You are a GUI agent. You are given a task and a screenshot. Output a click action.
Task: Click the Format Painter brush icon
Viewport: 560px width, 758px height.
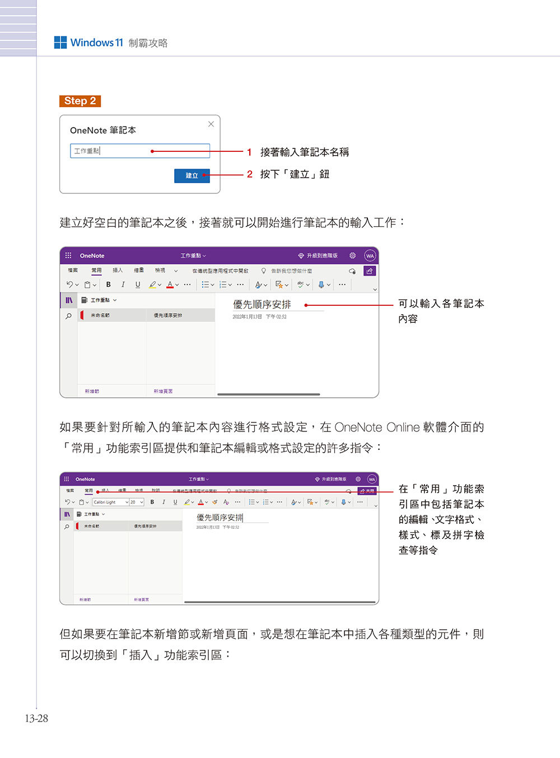(x=214, y=502)
